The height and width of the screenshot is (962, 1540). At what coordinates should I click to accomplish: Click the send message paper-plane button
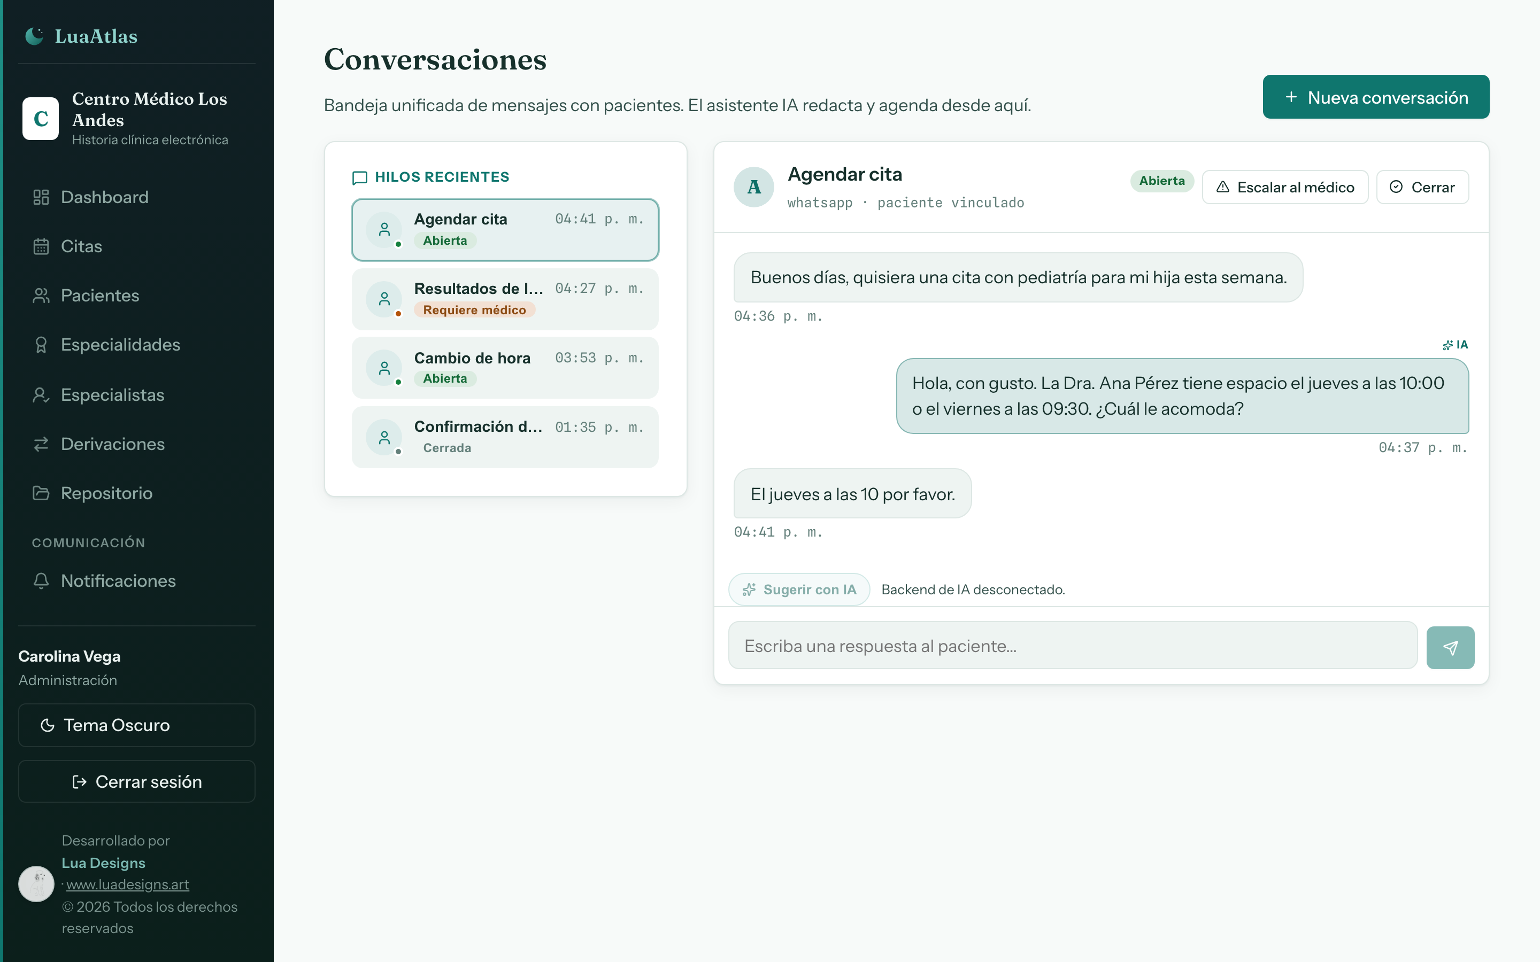[1450, 648]
